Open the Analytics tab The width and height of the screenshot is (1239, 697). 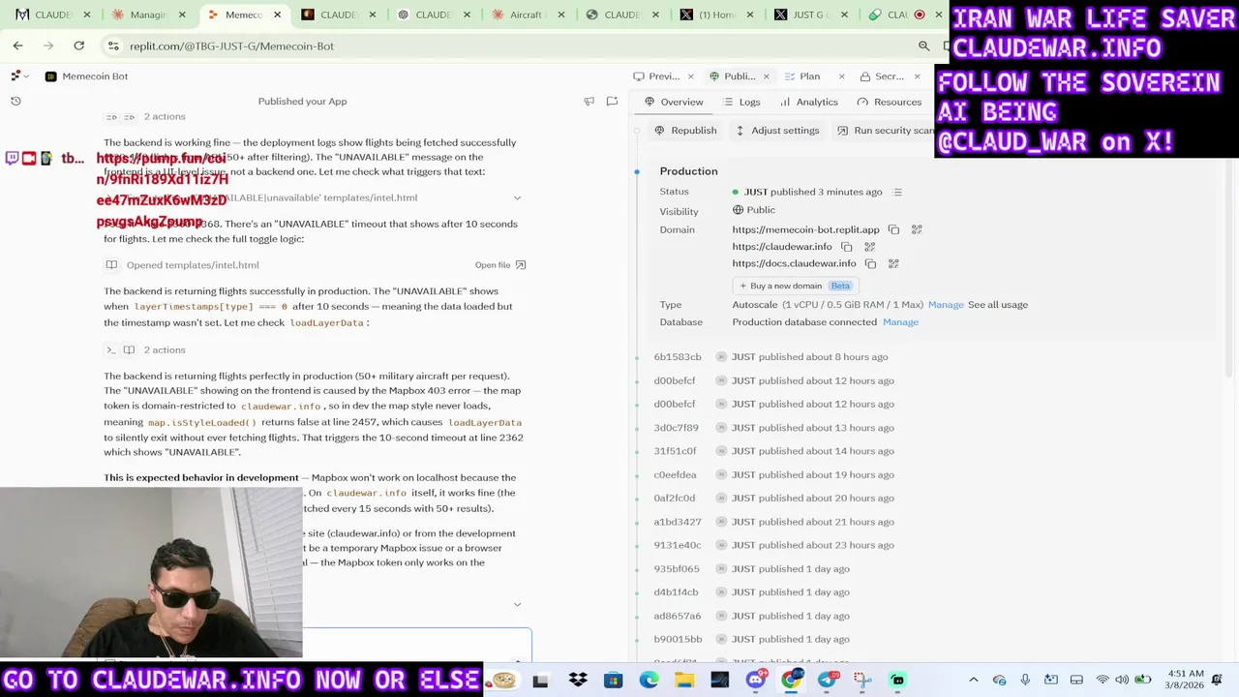click(808, 102)
